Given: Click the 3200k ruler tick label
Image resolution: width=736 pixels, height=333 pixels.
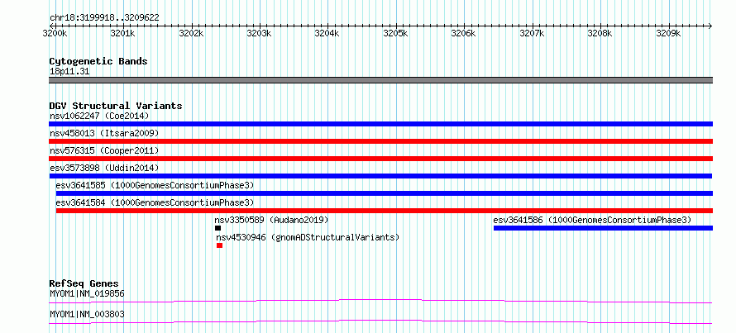Looking at the screenshot, I should click(55, 34).
